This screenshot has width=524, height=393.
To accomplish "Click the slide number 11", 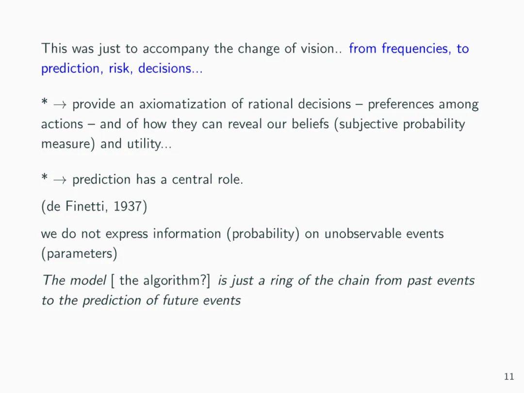I will tap(509, 377).
